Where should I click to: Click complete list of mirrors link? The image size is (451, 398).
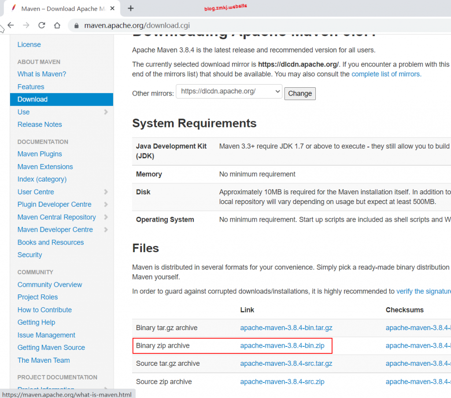[x=386, y=74]
